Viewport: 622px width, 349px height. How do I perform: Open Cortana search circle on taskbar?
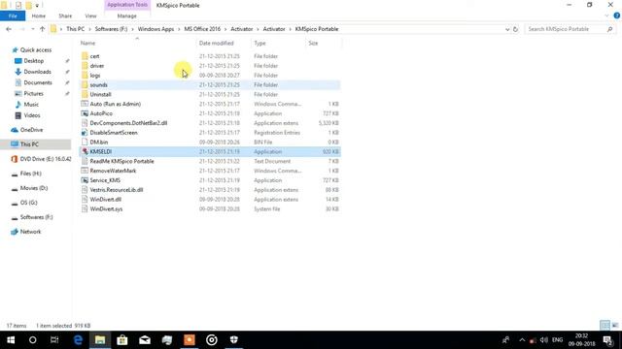pyautogui.click(x=32, y=340)
